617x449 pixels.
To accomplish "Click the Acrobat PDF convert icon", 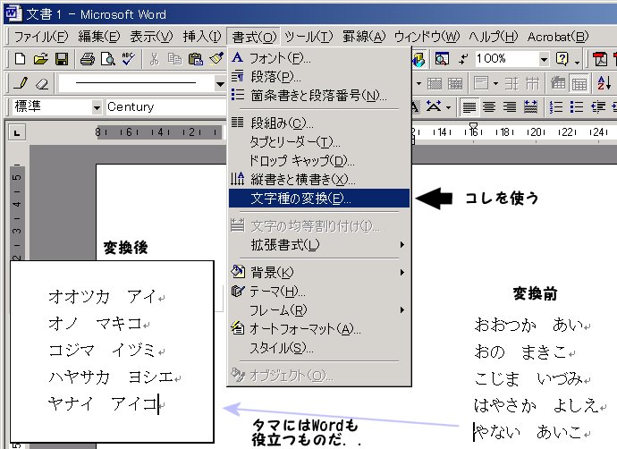I will point(600,59).
